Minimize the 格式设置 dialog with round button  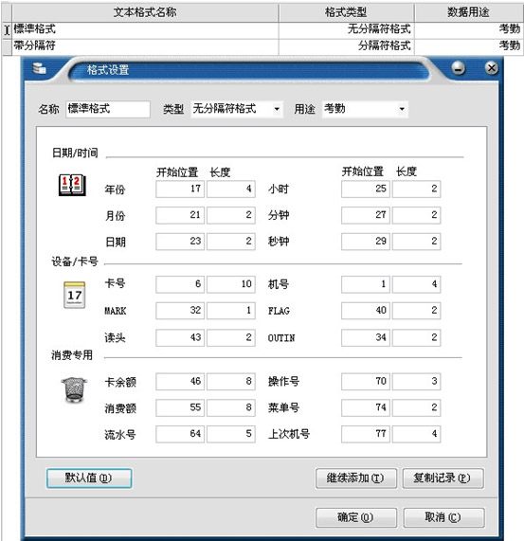[458, 68]
